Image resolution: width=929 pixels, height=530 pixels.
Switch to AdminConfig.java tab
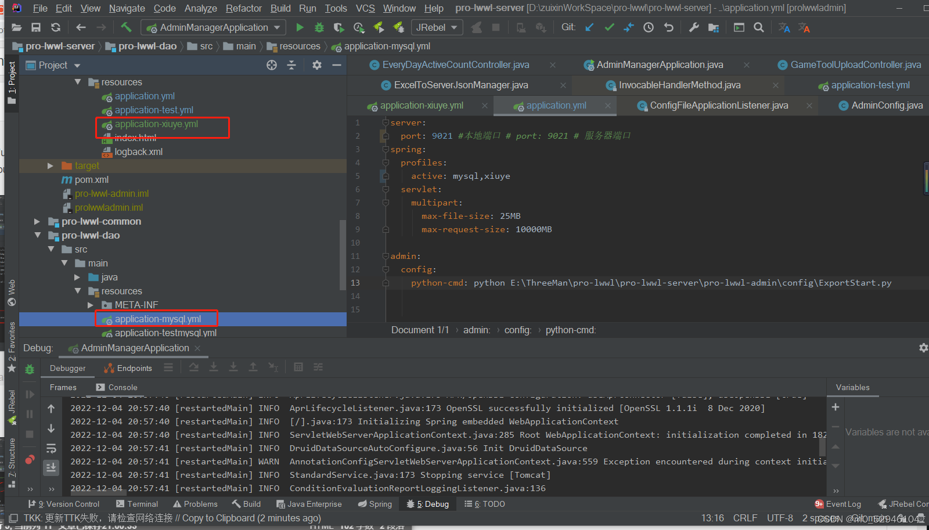coord(887,105)
